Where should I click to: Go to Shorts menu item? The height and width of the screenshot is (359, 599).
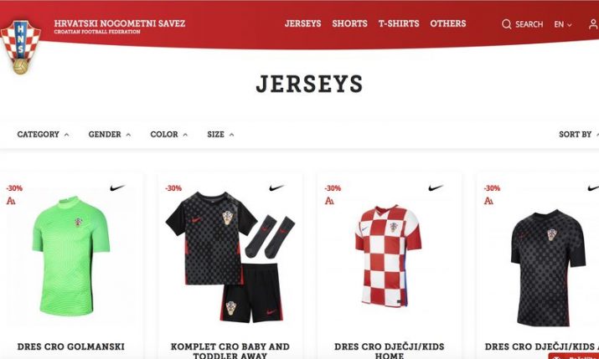(349, 23)
